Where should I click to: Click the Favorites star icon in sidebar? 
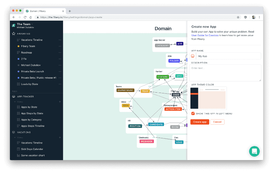point(14,34)
